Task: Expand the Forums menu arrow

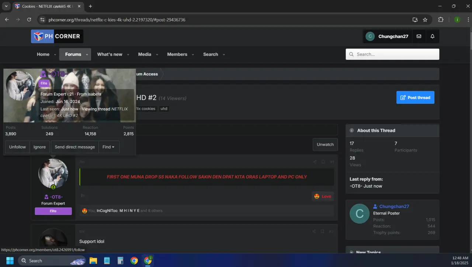Action: coord(87,55)
